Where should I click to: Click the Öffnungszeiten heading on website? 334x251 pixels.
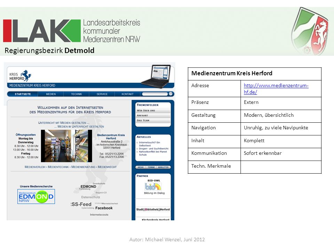click(x=25, y=135)
